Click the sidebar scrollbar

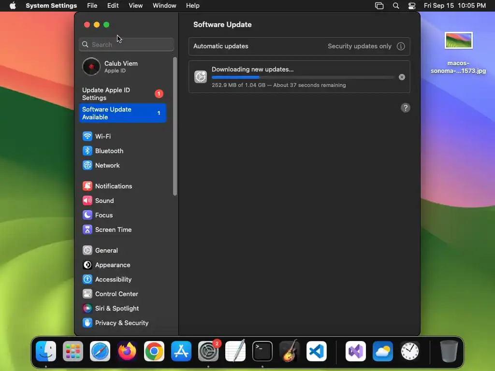(175, 126)
